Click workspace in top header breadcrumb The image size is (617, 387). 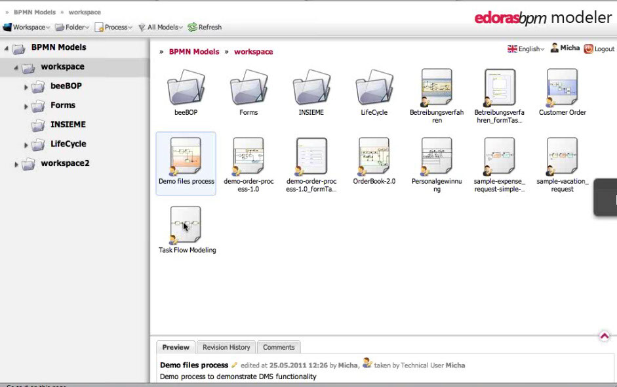coord(85,12)
